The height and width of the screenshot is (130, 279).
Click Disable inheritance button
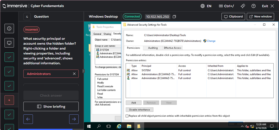pyautogui.click(x=140, y=109)
